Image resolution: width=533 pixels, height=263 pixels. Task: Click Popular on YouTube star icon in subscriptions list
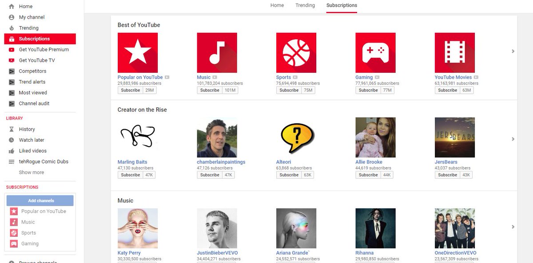pyautogui.click(x=14, y=211)
